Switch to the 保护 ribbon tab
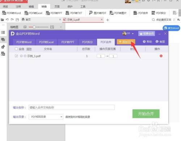 point(70,7)
